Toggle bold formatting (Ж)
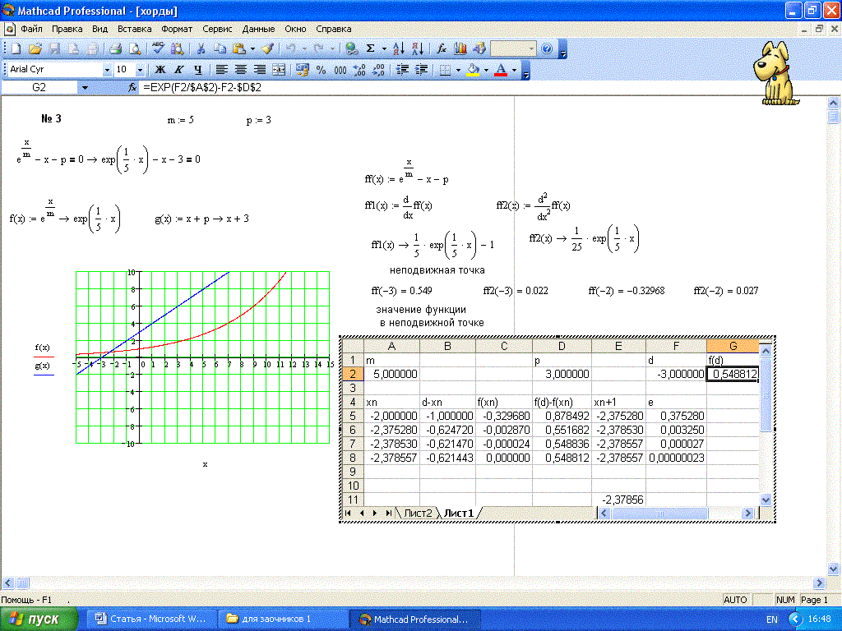This screenshot has width=842, height=631. (161, 70)
